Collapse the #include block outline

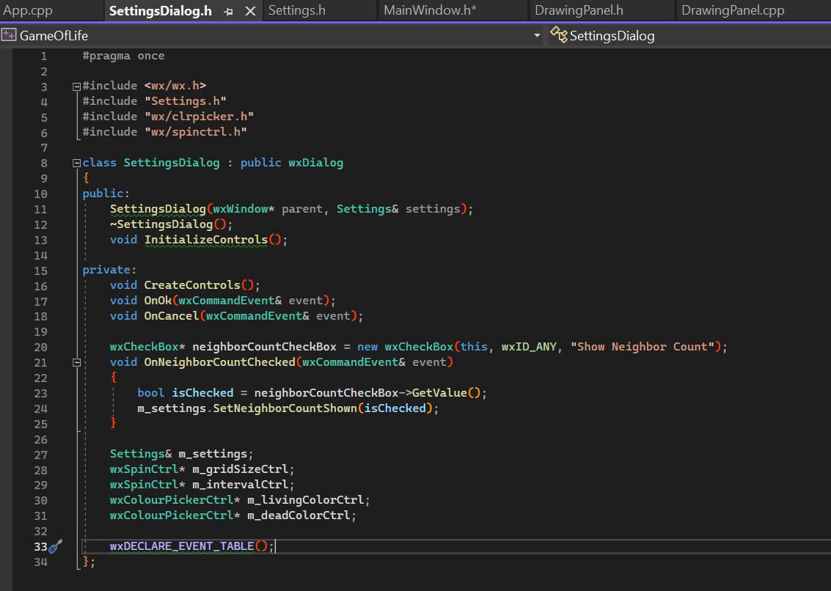tap(76, 86)
